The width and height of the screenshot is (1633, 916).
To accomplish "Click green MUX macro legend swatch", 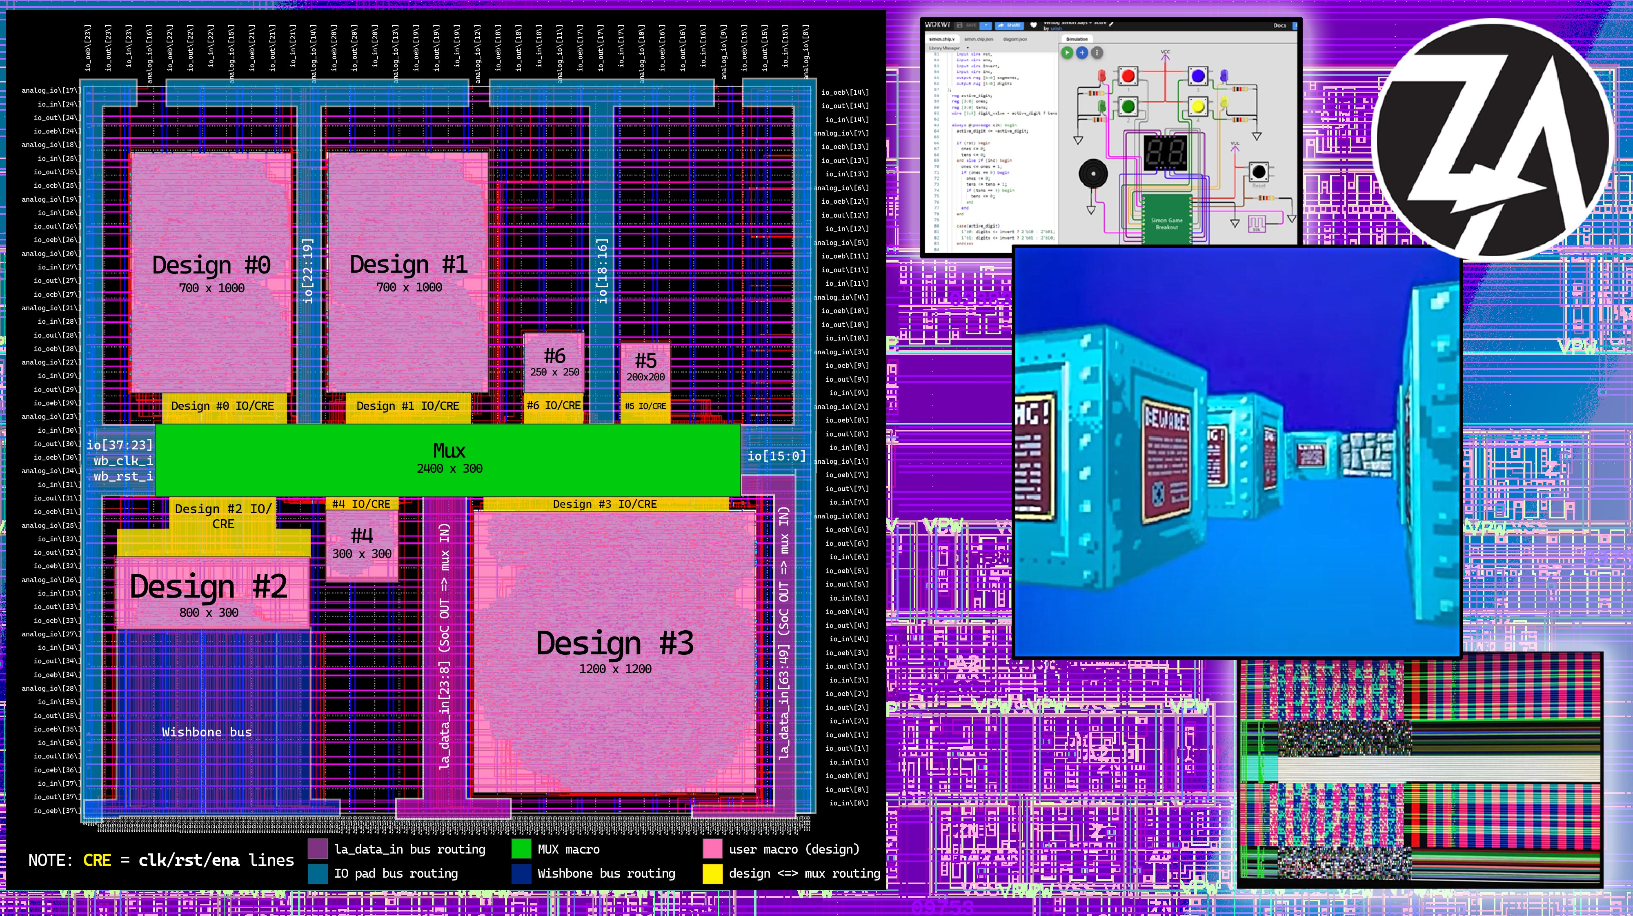I will pos(521,849).
